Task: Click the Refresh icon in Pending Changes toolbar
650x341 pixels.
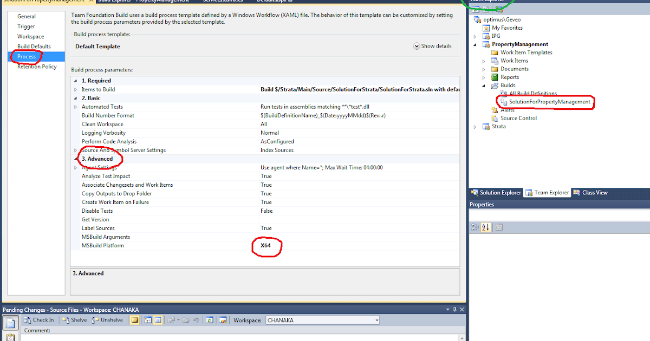Action: click(209, 320)
